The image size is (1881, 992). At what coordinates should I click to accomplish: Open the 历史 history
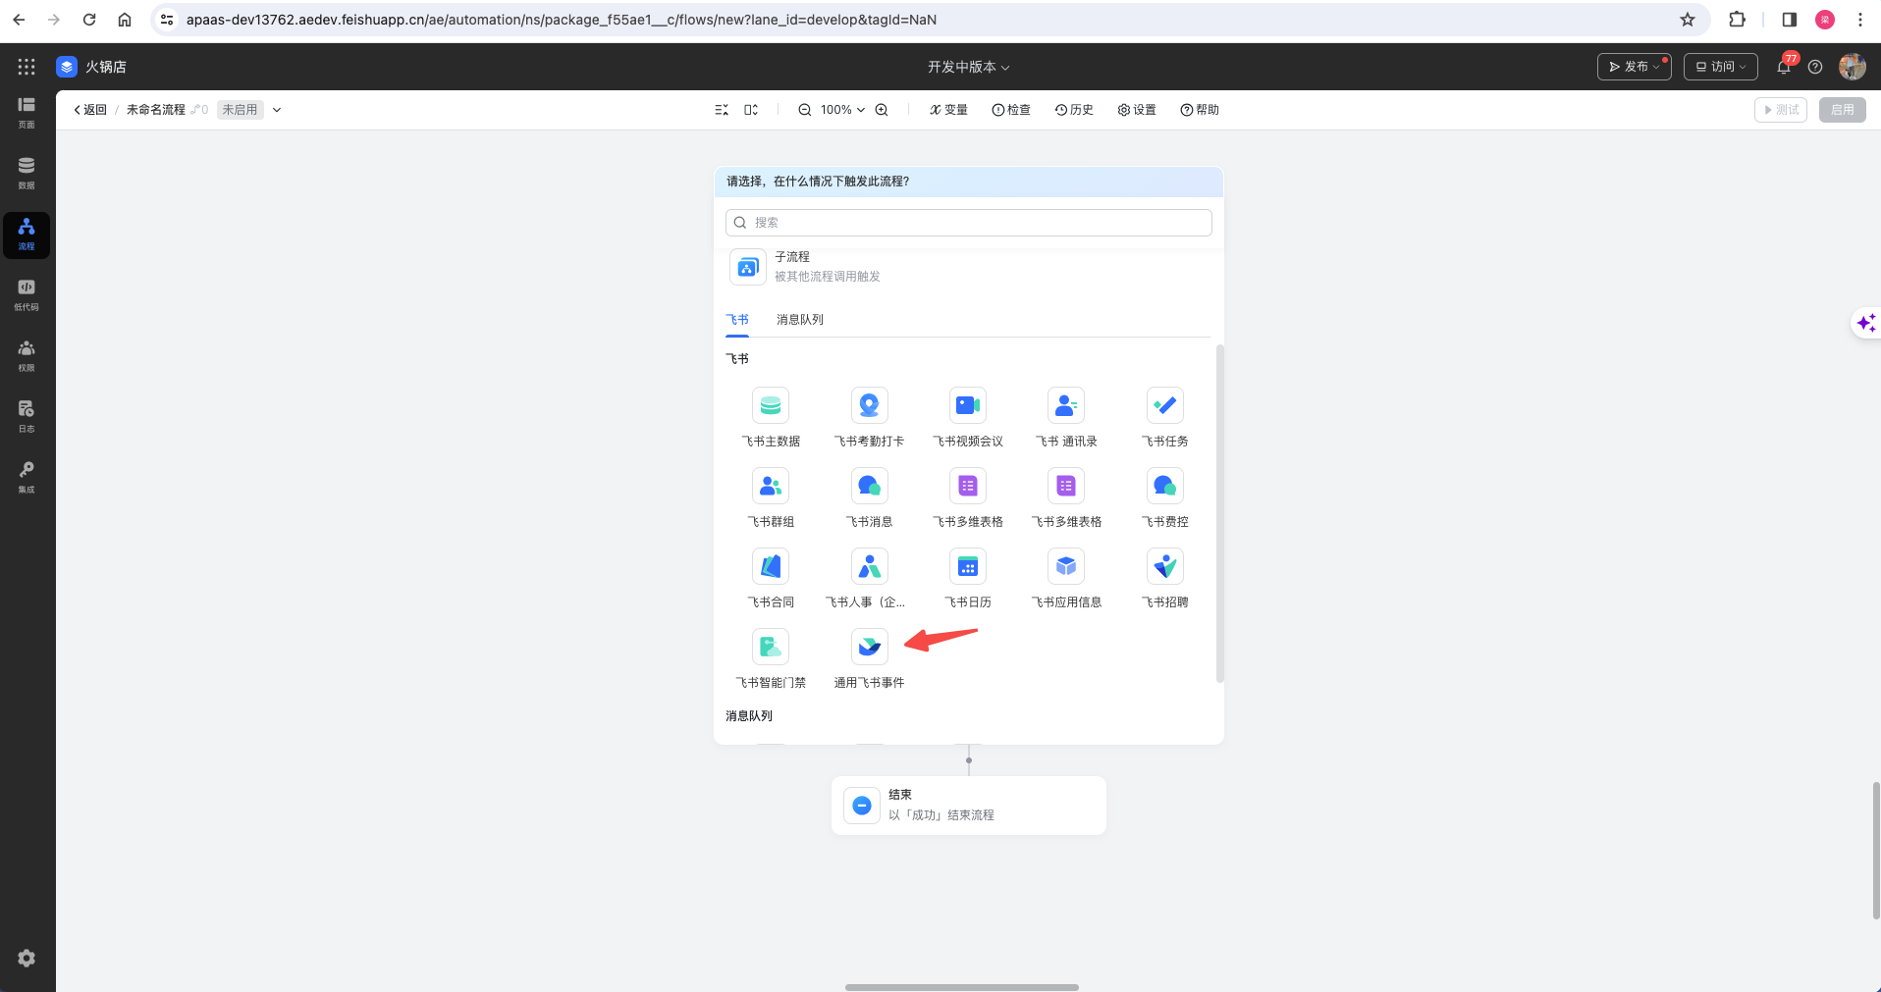click(1074, 110)
